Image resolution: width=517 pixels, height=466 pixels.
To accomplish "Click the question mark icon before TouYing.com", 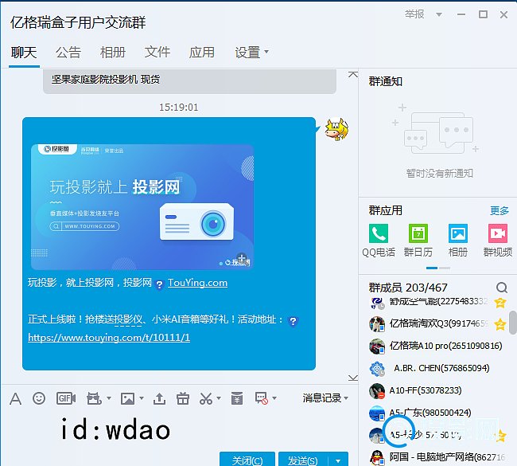I will [x=159, y=284].
